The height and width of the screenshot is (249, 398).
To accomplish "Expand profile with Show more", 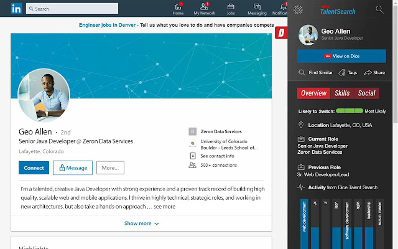I will [141, 223].
